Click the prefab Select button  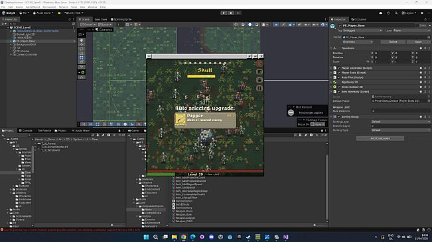click(393, 42)
